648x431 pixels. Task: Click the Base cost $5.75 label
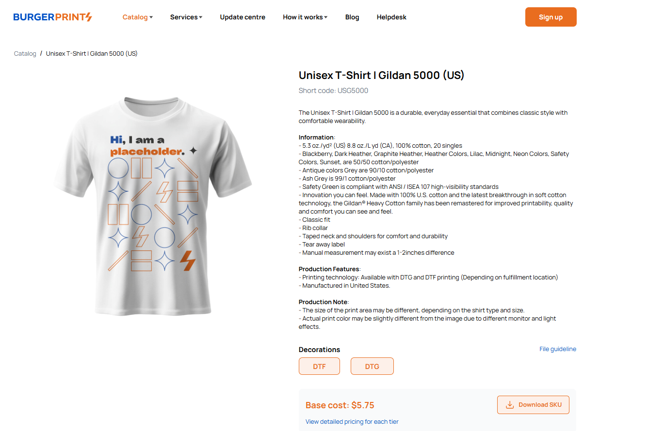(340, 405)
